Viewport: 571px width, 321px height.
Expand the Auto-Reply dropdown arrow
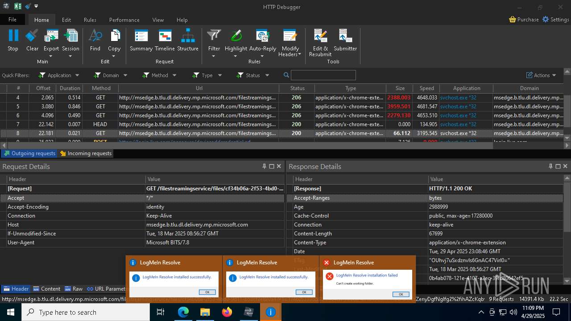pos(262,56)
